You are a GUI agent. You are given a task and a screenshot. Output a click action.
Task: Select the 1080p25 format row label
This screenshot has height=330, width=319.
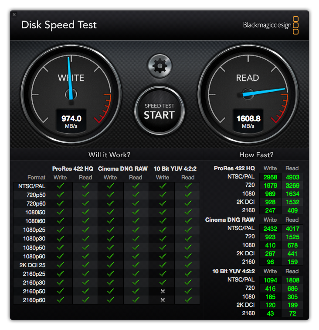tap(34, 230)
